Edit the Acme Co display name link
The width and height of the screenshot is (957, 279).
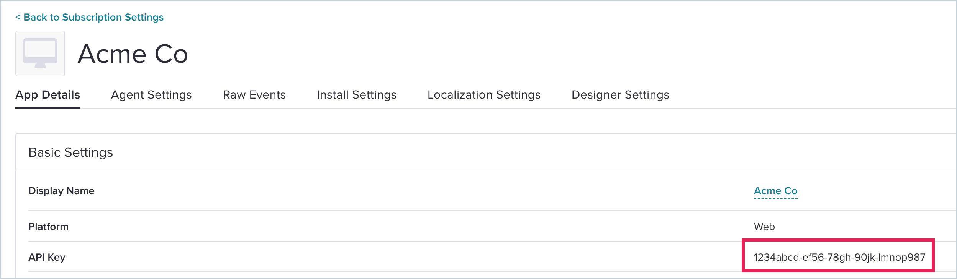pos(776,191)
